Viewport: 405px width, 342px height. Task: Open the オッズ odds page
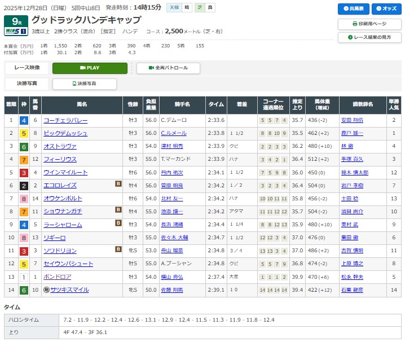click(x=386, y=9)
